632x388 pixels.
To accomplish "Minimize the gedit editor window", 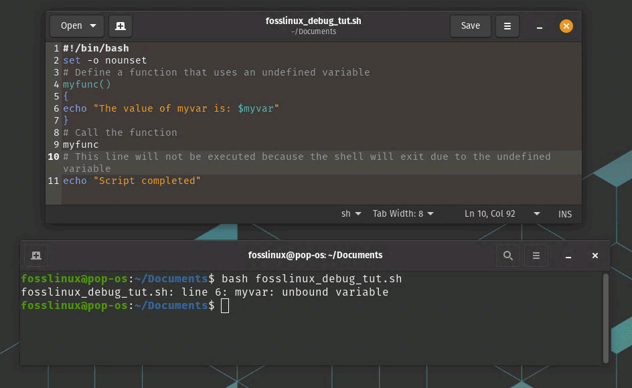I will click(x=539, y=27).
